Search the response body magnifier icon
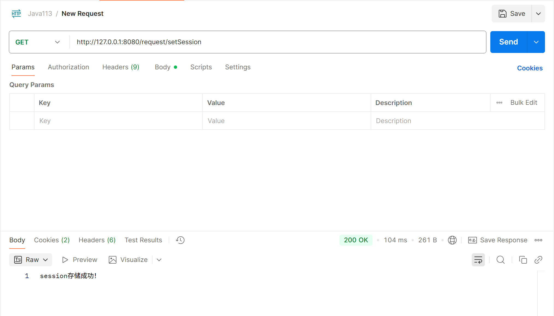Viewport: 554px width, 316px height. pos(500,260)
